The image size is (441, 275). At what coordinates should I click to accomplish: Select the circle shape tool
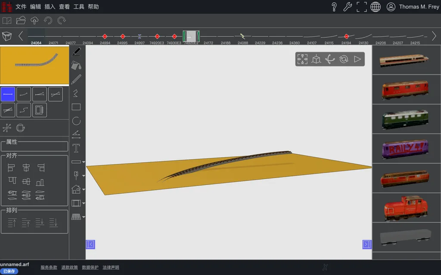pyautogui.click(x=76, y=121)
